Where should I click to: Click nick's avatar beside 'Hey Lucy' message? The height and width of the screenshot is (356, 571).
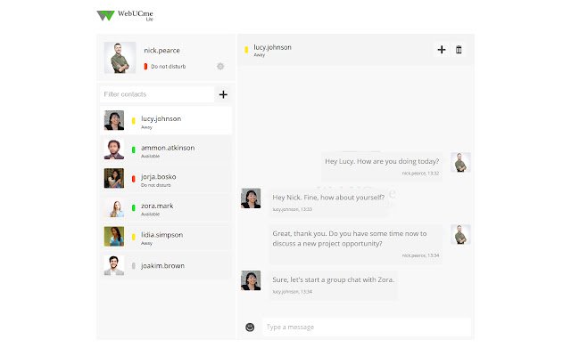[460, 162]
